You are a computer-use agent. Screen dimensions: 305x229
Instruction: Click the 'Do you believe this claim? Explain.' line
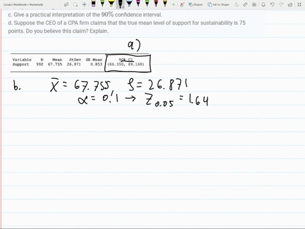(67, 31)
